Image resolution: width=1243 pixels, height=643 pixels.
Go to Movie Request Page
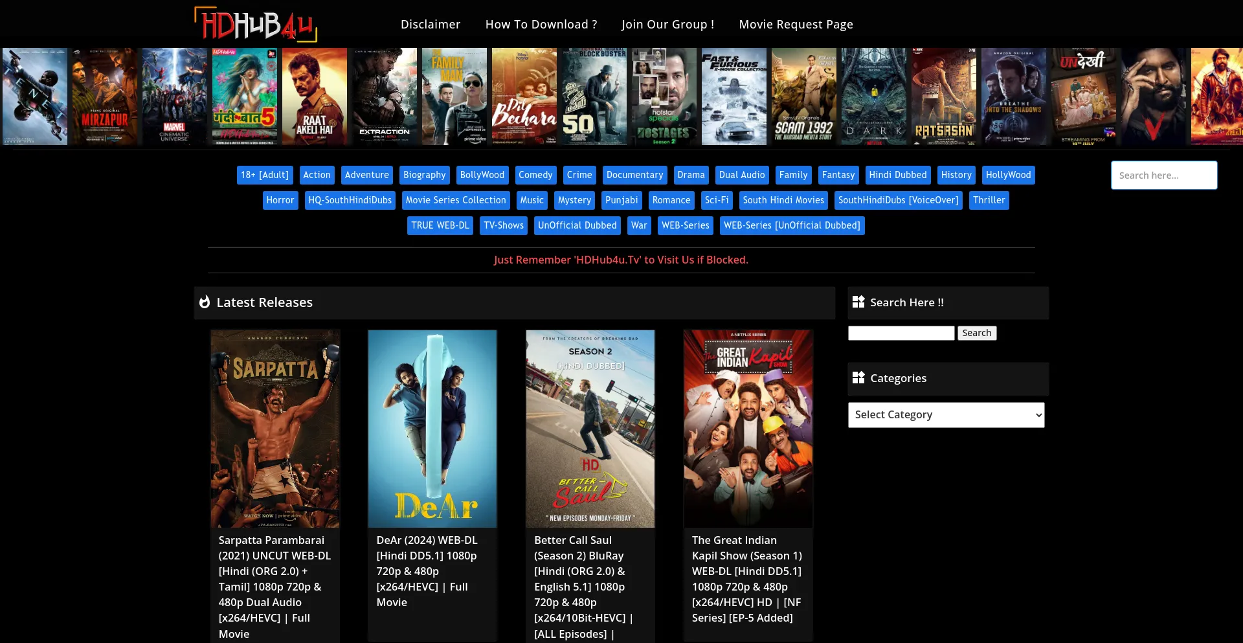[x=796, y=24]
